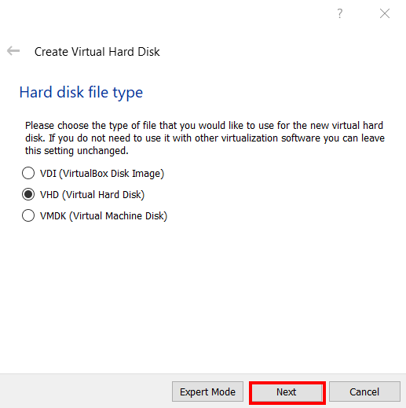Choose the VMDK (Virtual Machine Disk) label
The width and height of the screenshot is (406, 408).
[x=104, y=216]
